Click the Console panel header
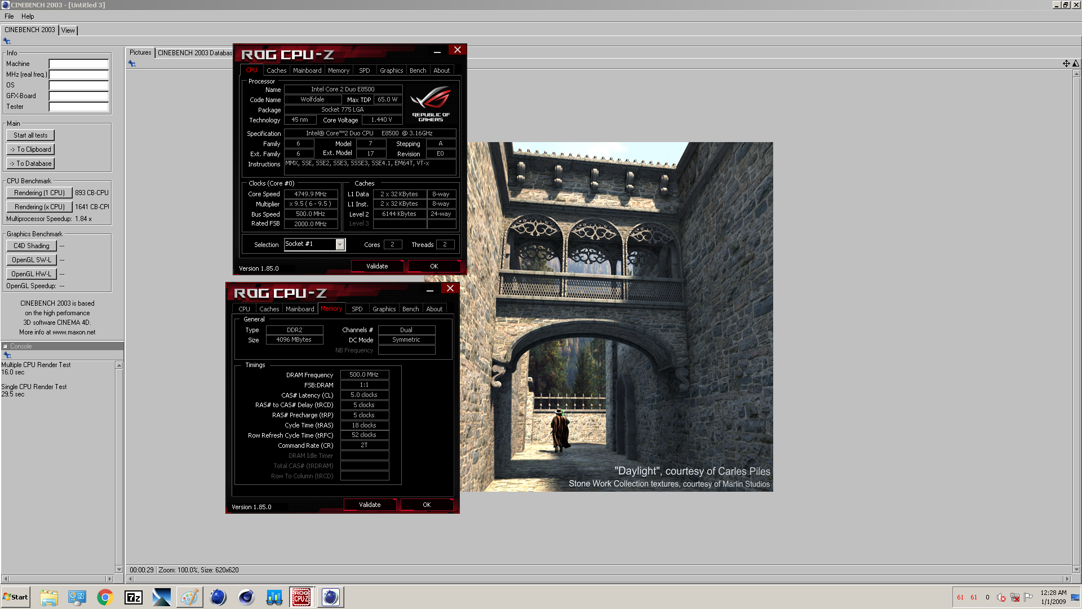 click(x=62, y=346)
